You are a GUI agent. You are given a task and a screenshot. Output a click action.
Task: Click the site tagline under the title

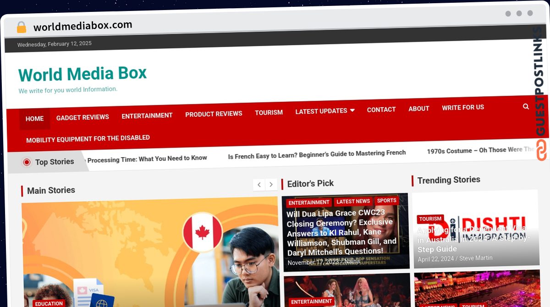68,90
